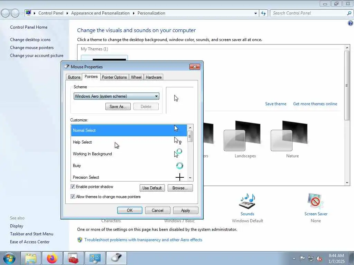354x265 pixels.
Task: Open the Display link under See also
Action: click(x=17, y=226)
